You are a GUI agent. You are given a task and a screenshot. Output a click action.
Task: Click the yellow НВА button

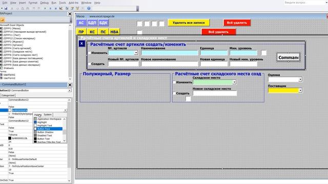(x=114, y=32)
